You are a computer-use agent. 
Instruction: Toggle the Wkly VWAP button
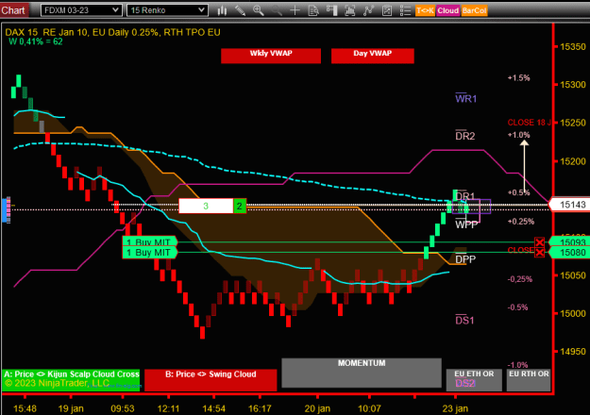point(271,56)
